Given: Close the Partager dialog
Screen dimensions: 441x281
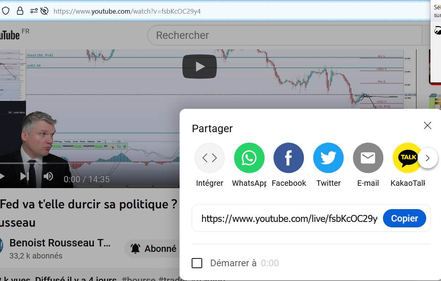Looking at the screenshot, I should (427, 126).
